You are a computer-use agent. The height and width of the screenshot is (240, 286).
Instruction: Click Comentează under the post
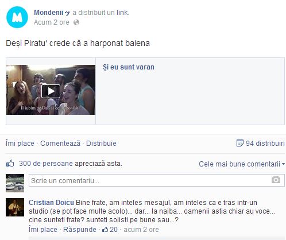tap(60, 144)
